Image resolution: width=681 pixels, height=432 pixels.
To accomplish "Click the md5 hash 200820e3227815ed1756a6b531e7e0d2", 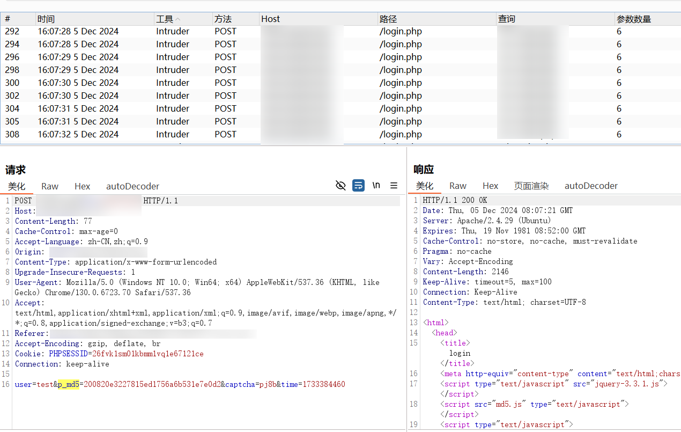I will click(x=152, y=384).
